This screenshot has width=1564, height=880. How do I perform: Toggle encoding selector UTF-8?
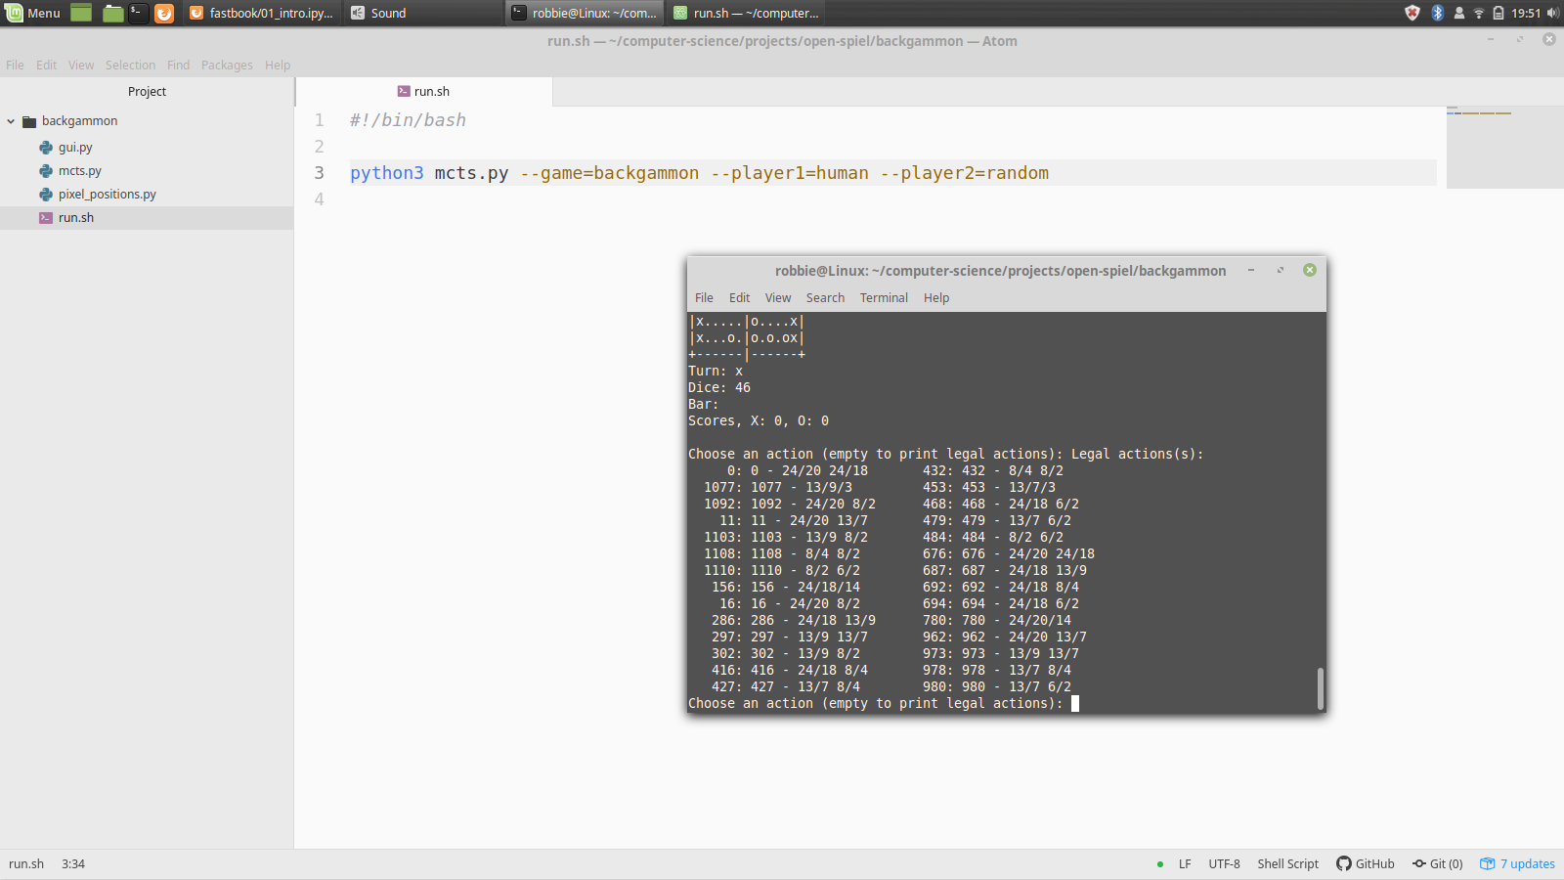(1224, 863)
